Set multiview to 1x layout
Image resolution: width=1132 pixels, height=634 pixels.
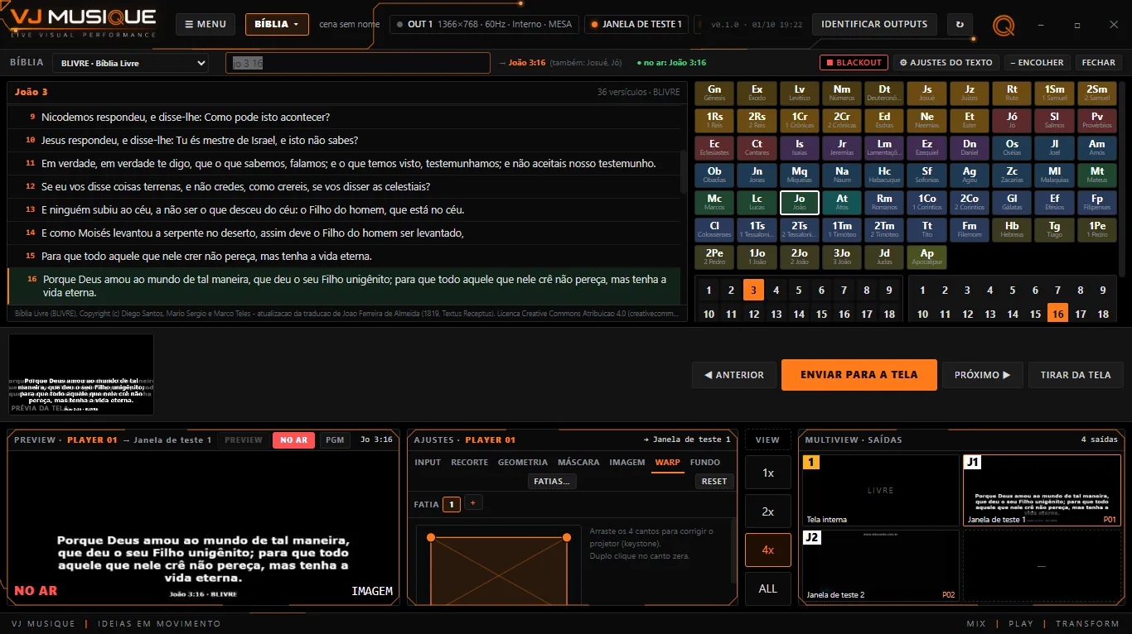[x=768, y=473]
